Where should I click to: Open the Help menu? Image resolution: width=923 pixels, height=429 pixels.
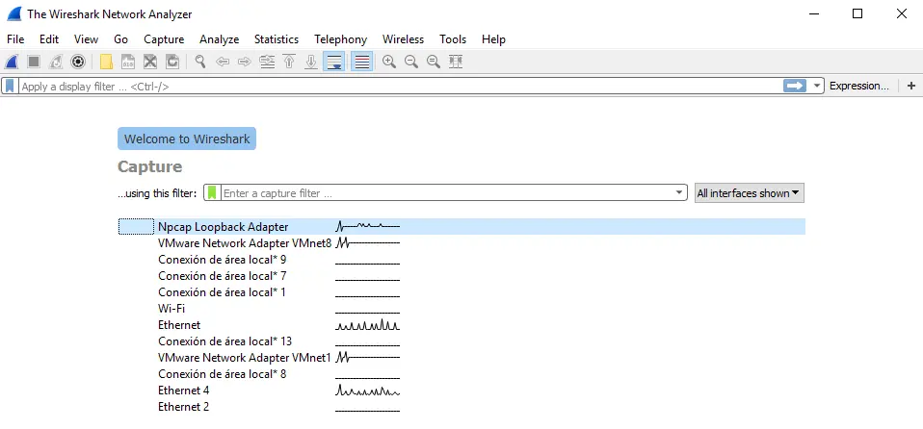pyautogui.click(x=493, y=39)
